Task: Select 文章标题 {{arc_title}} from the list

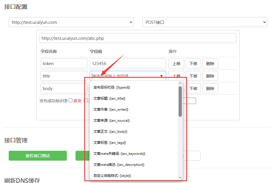Action: [x=110, y=98]
